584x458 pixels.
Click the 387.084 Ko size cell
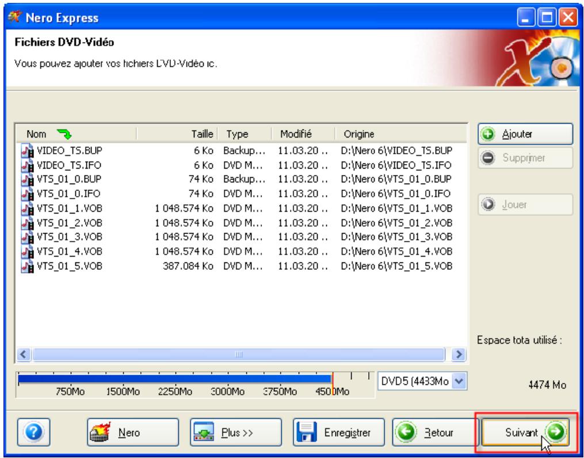(x=188, y=266)
